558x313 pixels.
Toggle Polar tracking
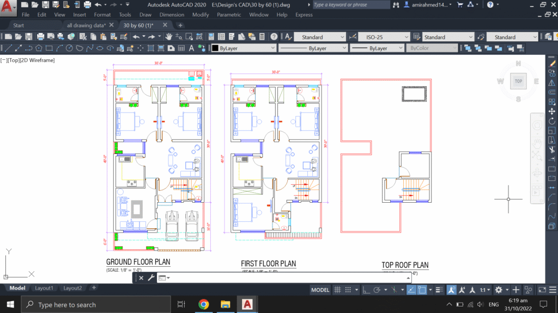[377, 290]
